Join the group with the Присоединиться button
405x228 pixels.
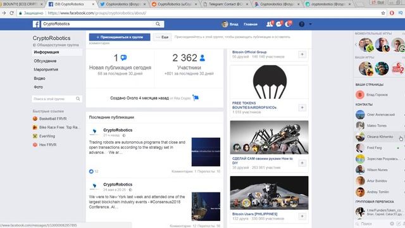(x=120, y=37)
